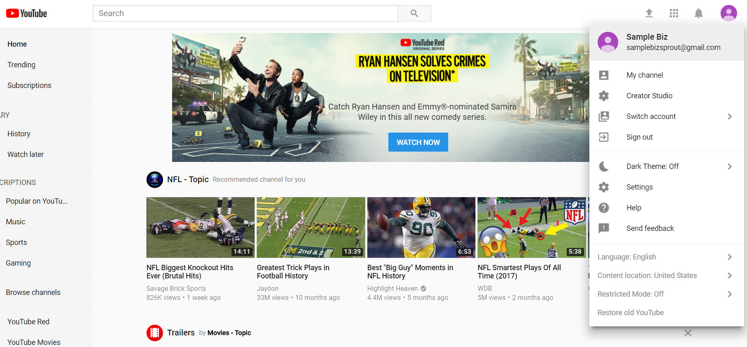
Task: Open NFL Smartest Plays thumbnail
Action: [532, 228]
